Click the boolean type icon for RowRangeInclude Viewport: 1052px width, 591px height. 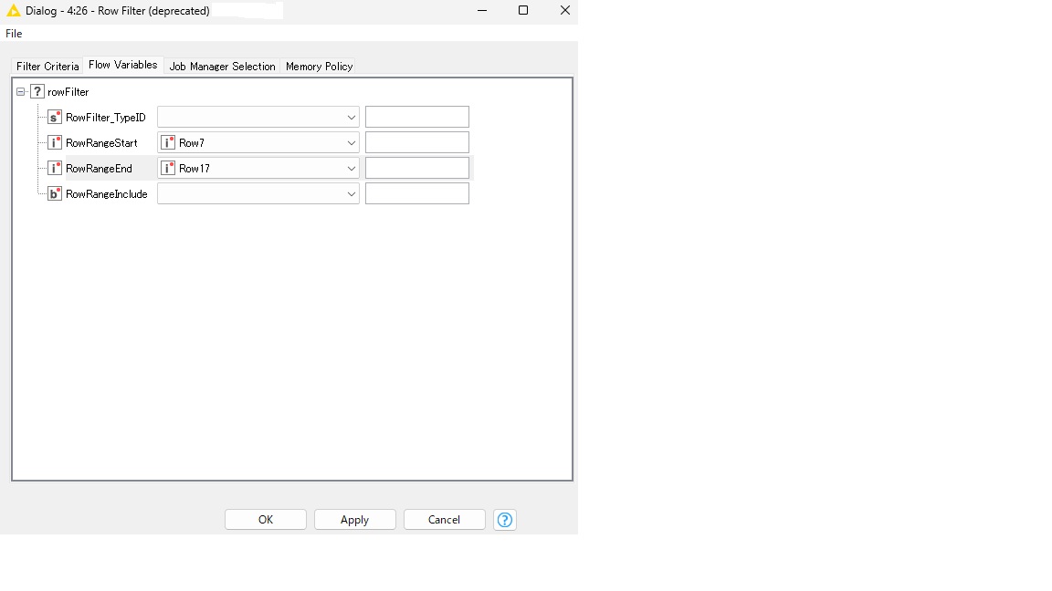(x=55, y=193)
